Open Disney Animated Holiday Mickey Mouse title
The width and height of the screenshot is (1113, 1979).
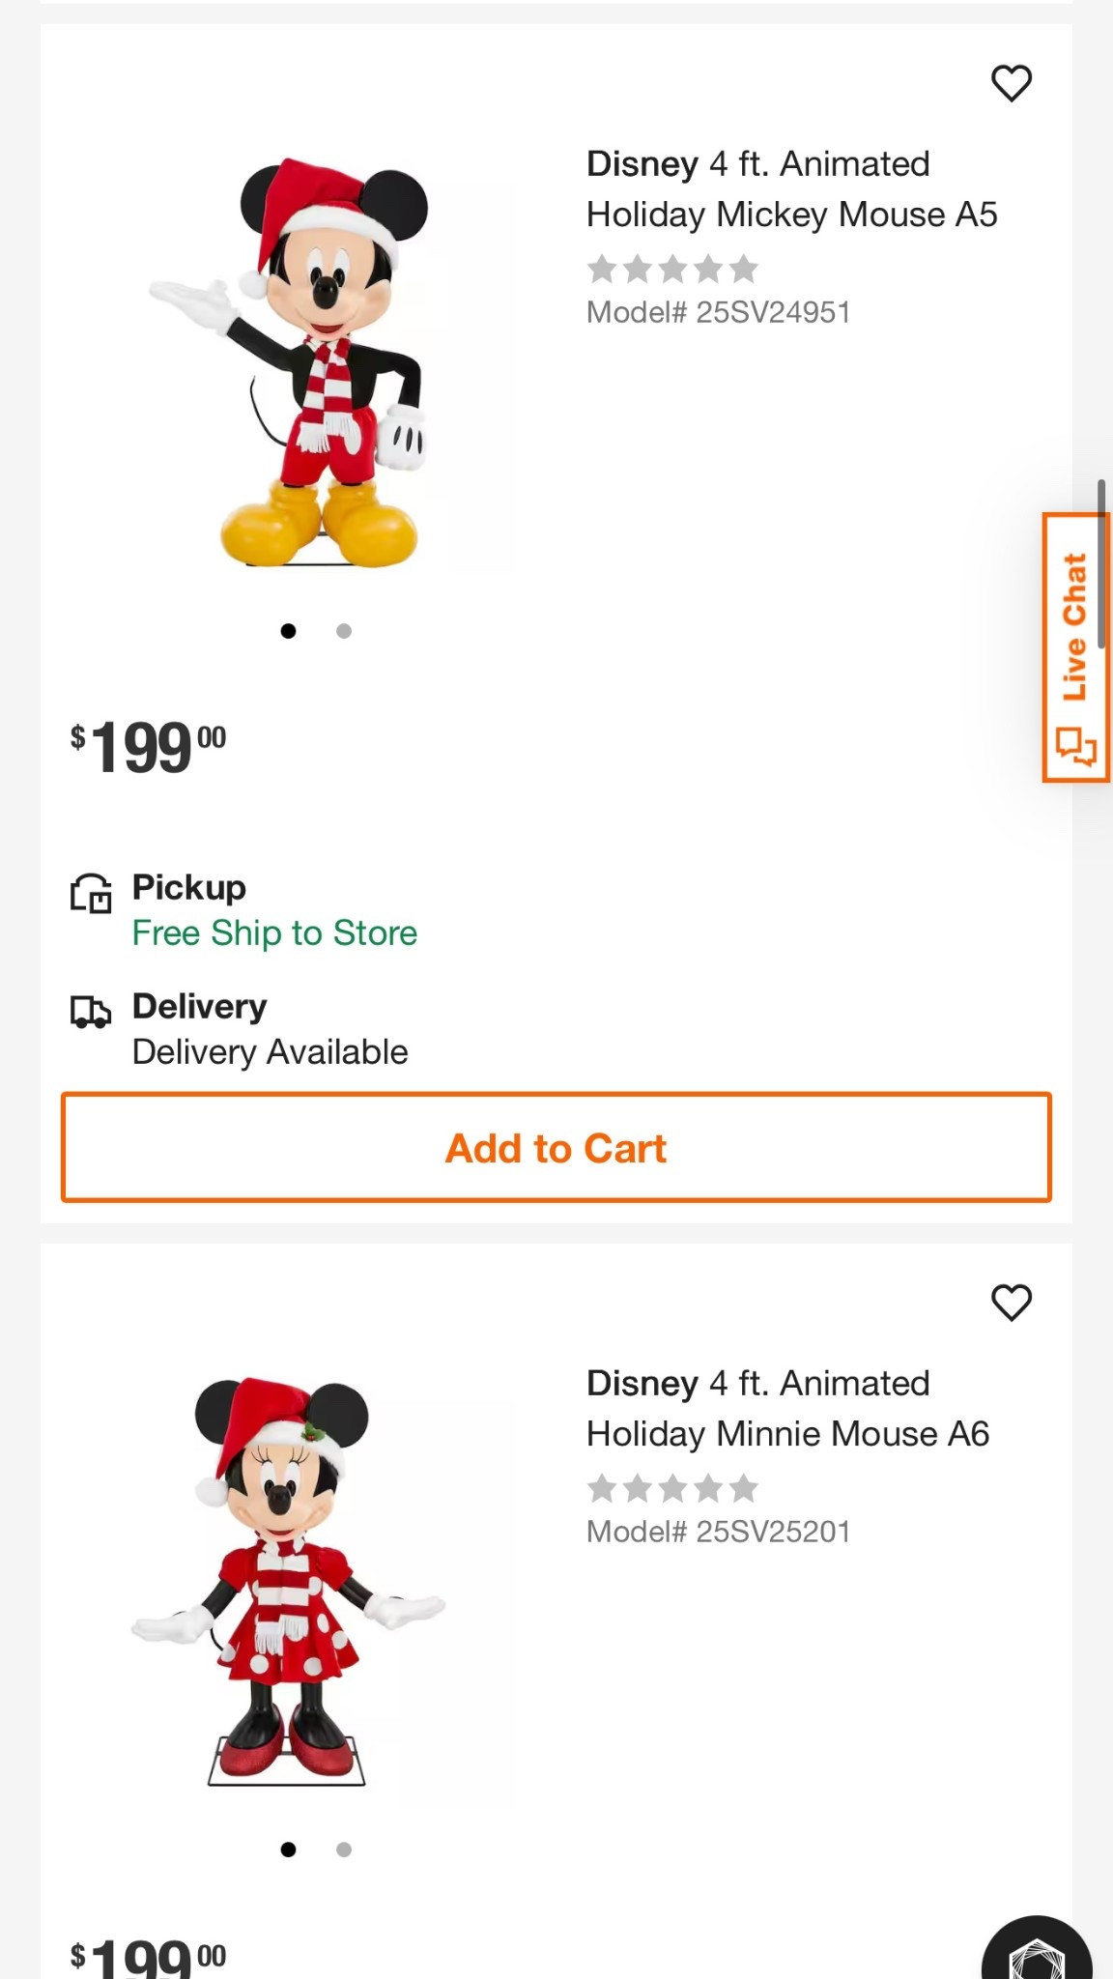(x=791, y=189)
